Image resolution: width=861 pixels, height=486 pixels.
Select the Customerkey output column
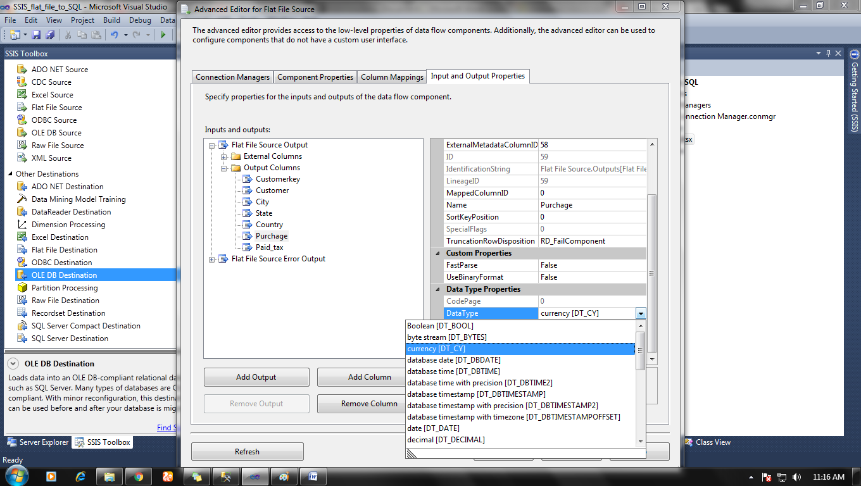277,179
